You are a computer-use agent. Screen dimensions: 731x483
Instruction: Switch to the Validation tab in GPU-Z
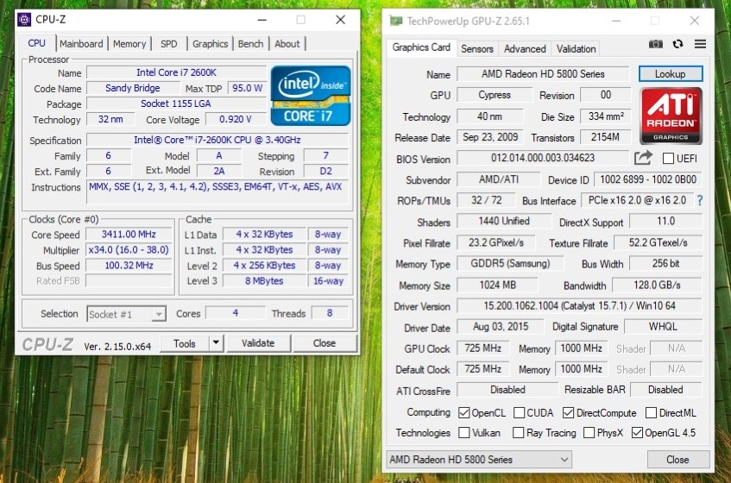[x=577, y=49]
